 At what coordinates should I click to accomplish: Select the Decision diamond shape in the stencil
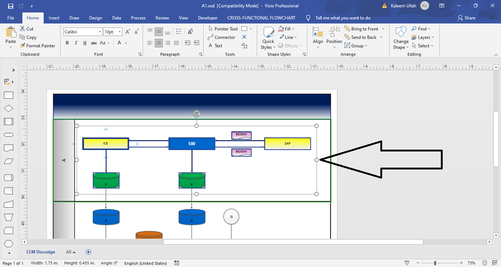8,108
